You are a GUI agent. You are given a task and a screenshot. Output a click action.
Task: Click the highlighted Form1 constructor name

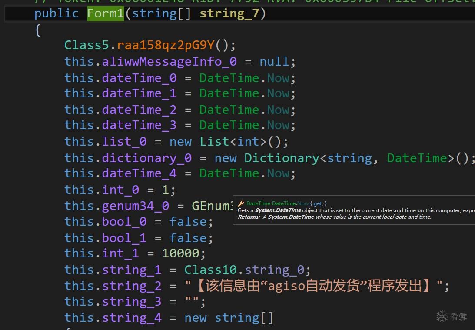[106, 13]
